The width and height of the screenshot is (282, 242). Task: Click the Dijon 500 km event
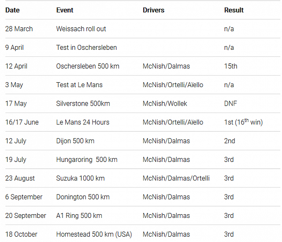point(75,141)
